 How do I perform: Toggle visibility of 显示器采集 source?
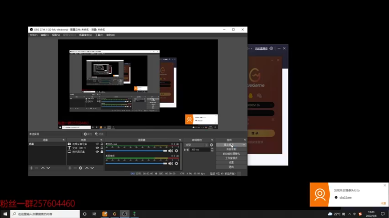[97, 152]
